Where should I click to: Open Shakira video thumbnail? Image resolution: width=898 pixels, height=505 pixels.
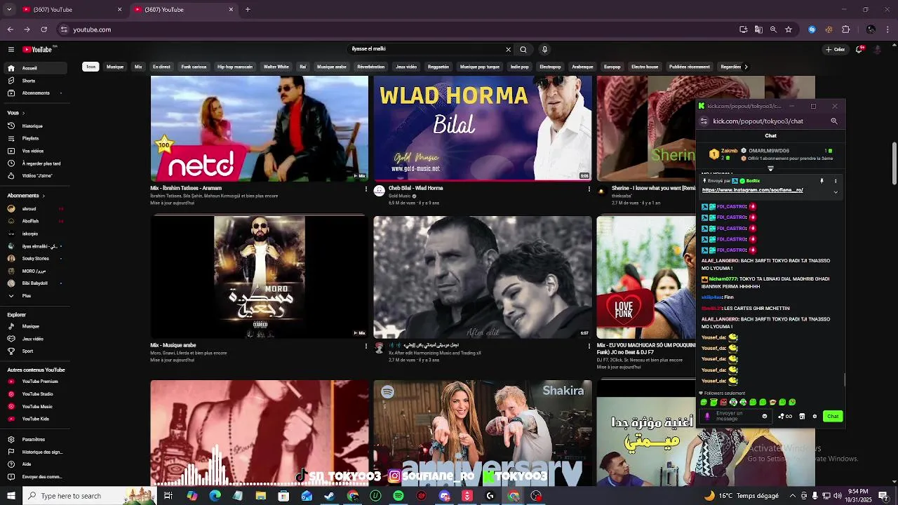483,433
